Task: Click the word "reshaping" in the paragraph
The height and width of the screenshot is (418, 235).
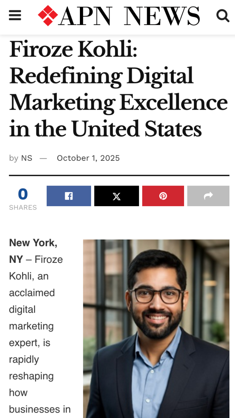Action: [x=31, y=376]
